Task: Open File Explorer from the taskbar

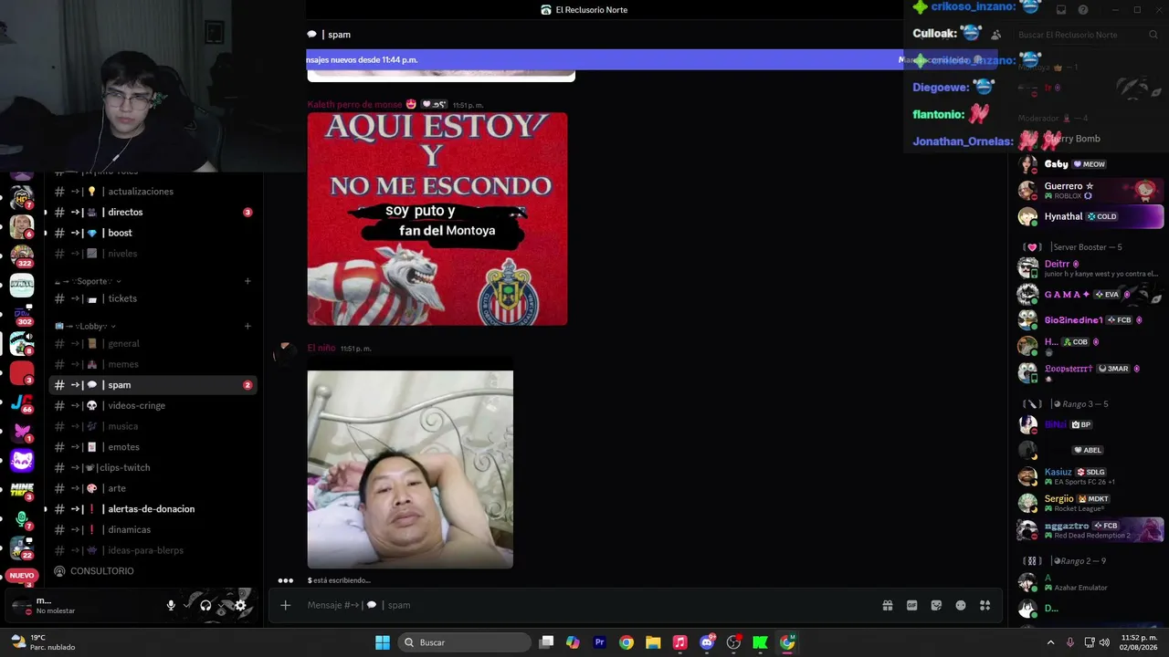Action: click(x=653, y=642)
